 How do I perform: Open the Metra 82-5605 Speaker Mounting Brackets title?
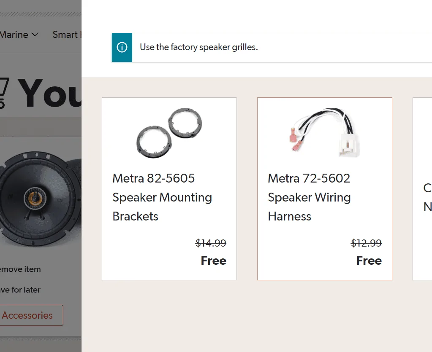tap(162, 197)
